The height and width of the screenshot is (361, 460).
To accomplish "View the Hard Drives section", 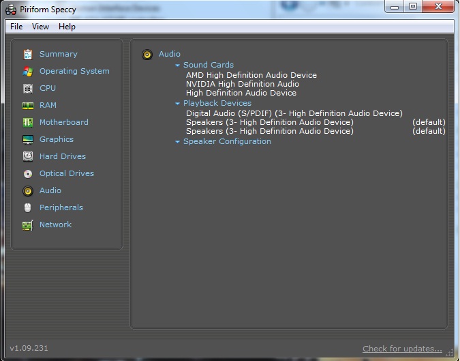I will pos(63,156).
